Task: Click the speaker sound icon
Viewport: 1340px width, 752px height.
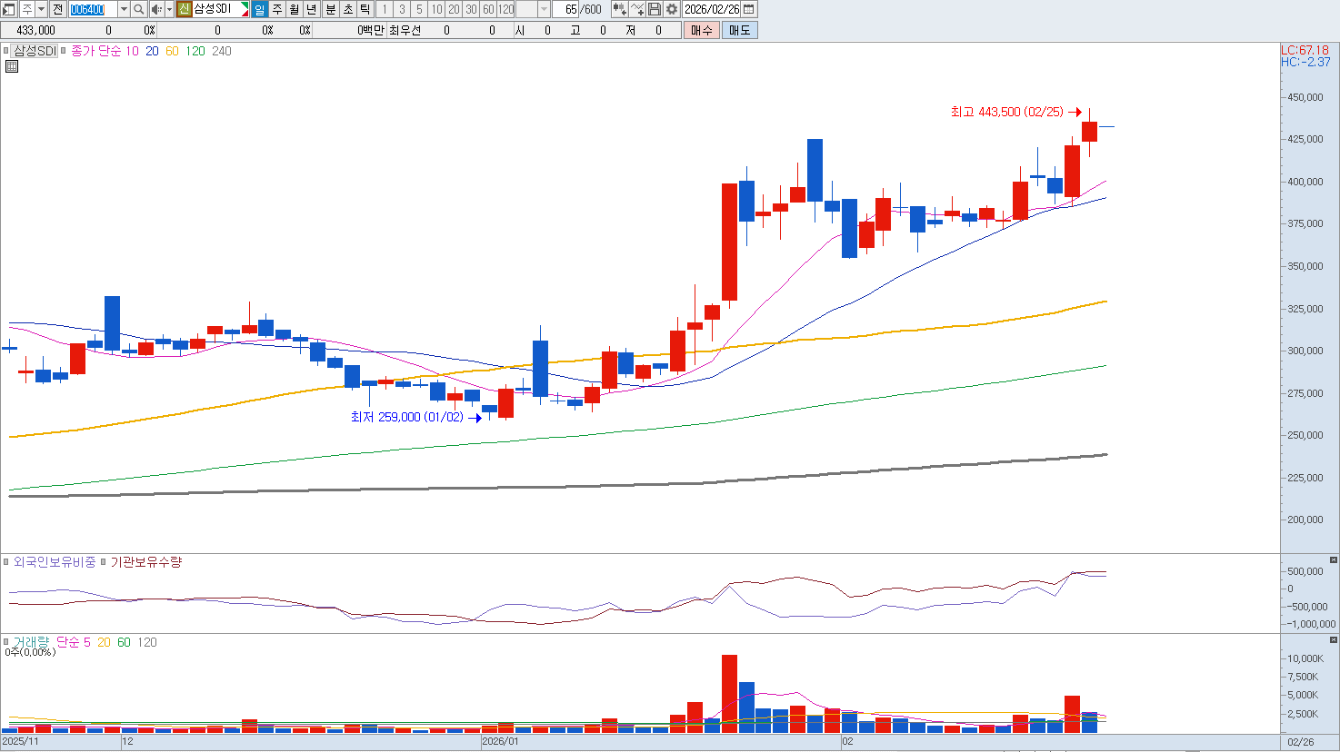Action: point(155,9)
